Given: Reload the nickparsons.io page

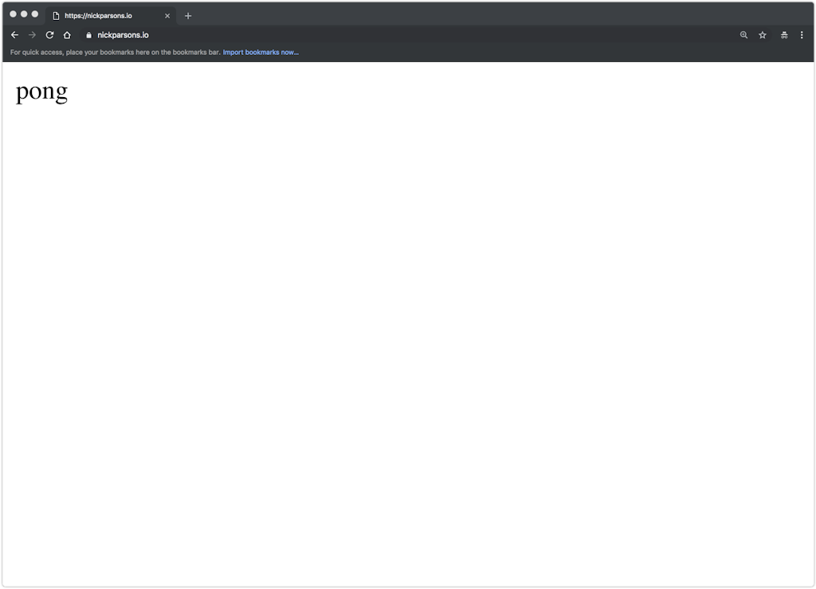Looking at the screenshot, I should [x=49, y=35].
